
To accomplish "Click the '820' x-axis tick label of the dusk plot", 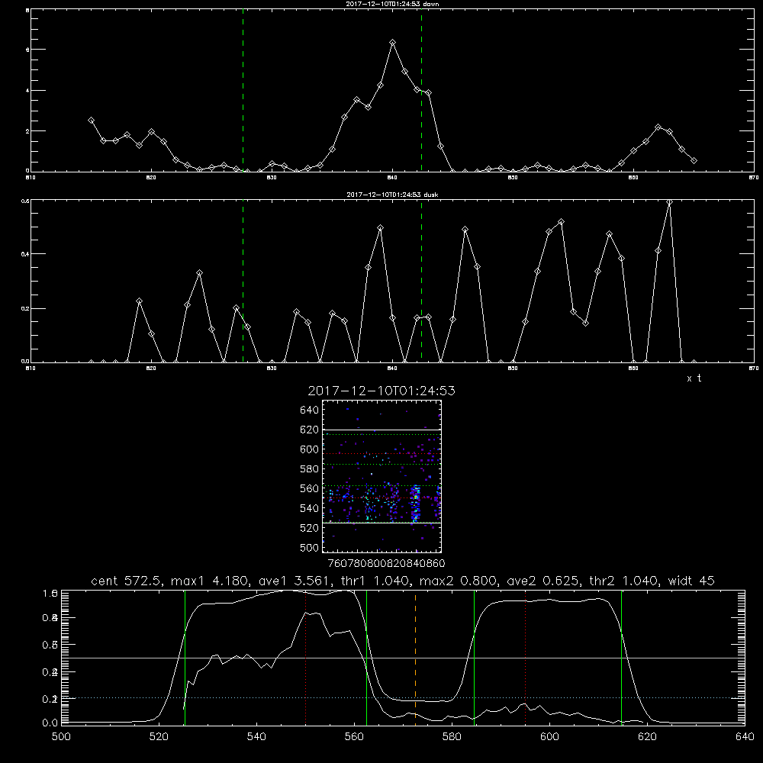I will (x=151, y=369).
